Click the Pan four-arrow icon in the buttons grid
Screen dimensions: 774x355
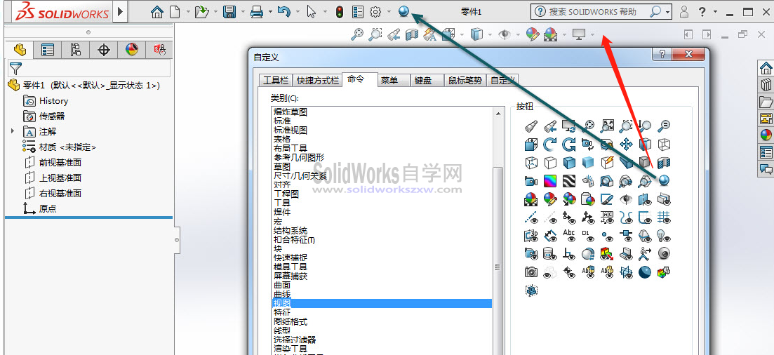point(626,144)
